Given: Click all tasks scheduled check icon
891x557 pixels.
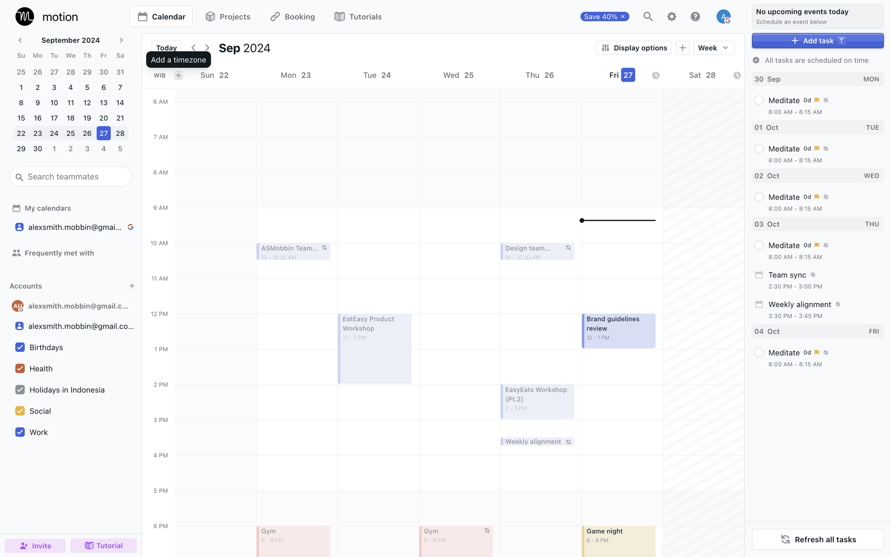Looking at the screenshot, I should pyautogui.click(x=756, y=60).
